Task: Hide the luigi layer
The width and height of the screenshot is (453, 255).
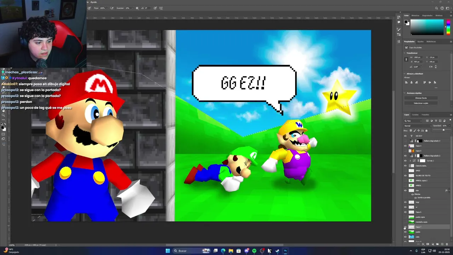Action: (x=405, y=202)
